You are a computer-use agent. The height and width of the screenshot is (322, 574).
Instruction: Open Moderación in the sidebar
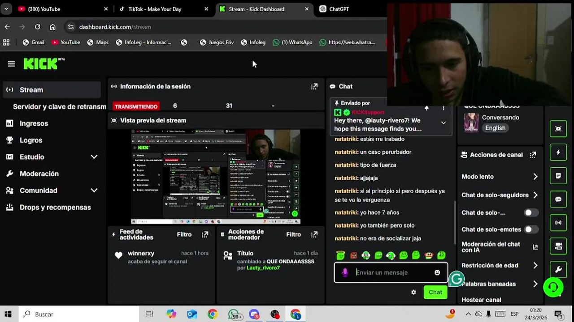pos(39,174)
